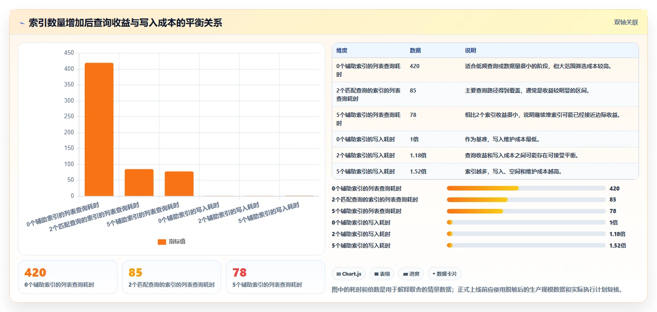Click the 85 value in the table's 数据 column
This screenshot has width=657, height=312.
(413, 91)
